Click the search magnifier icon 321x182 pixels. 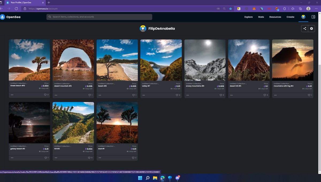(50, 17)
